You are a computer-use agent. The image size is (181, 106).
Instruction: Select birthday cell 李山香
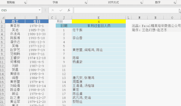(99, 38)
